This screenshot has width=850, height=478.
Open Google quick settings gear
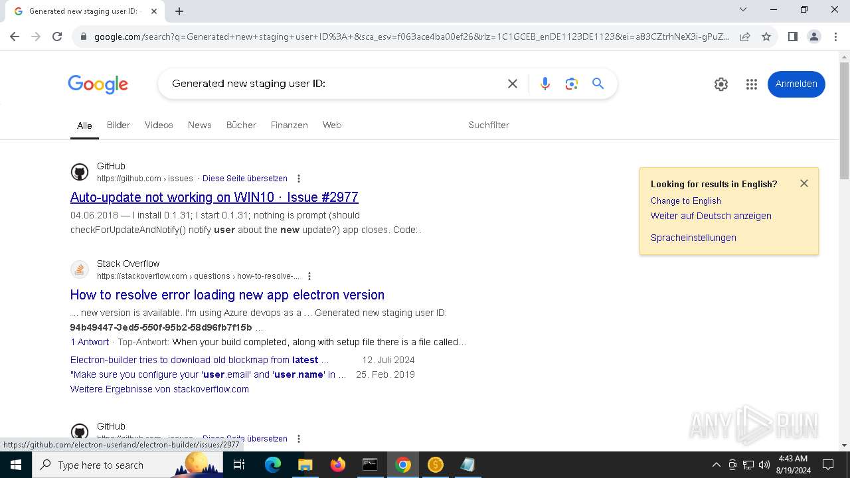(721, 84)
